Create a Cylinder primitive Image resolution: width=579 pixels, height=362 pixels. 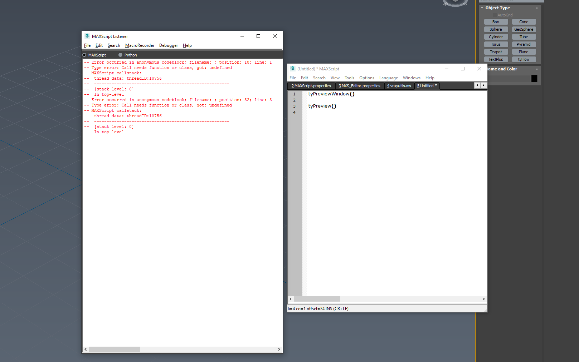click(496, 37)
